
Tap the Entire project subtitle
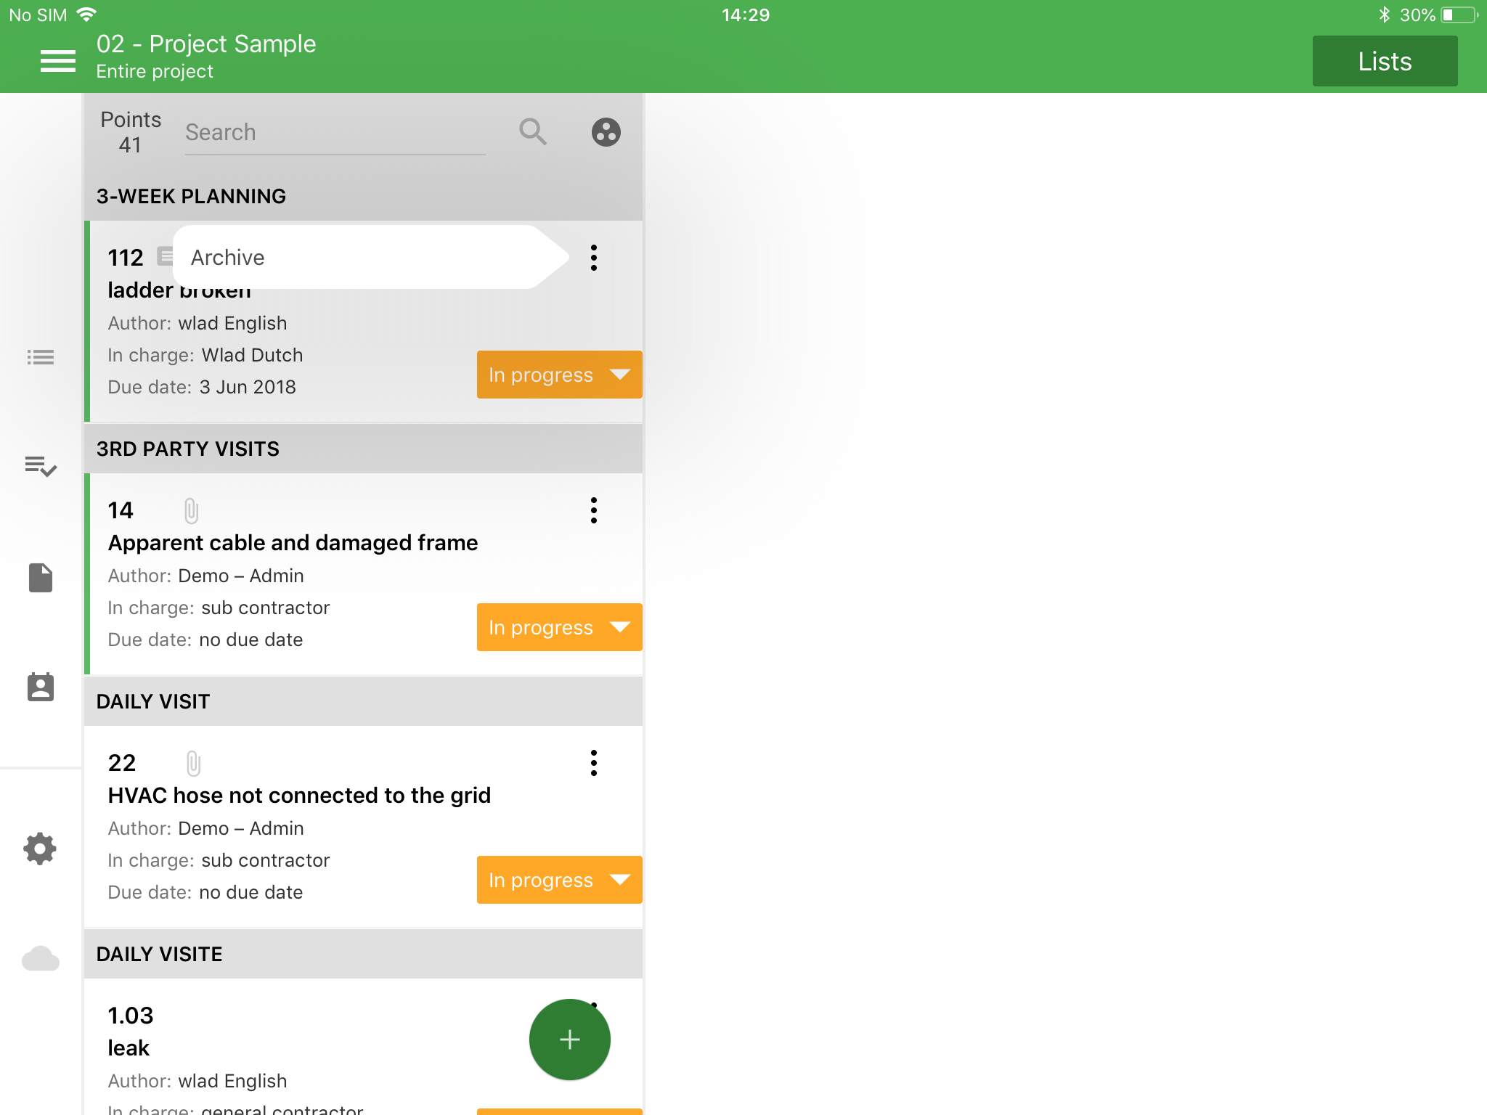[155, 72]
